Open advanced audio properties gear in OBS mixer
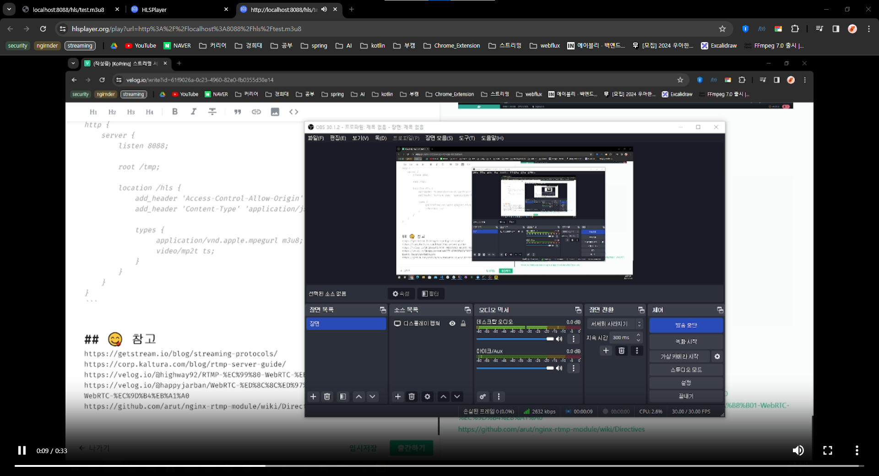 click(x=483, y=397)
